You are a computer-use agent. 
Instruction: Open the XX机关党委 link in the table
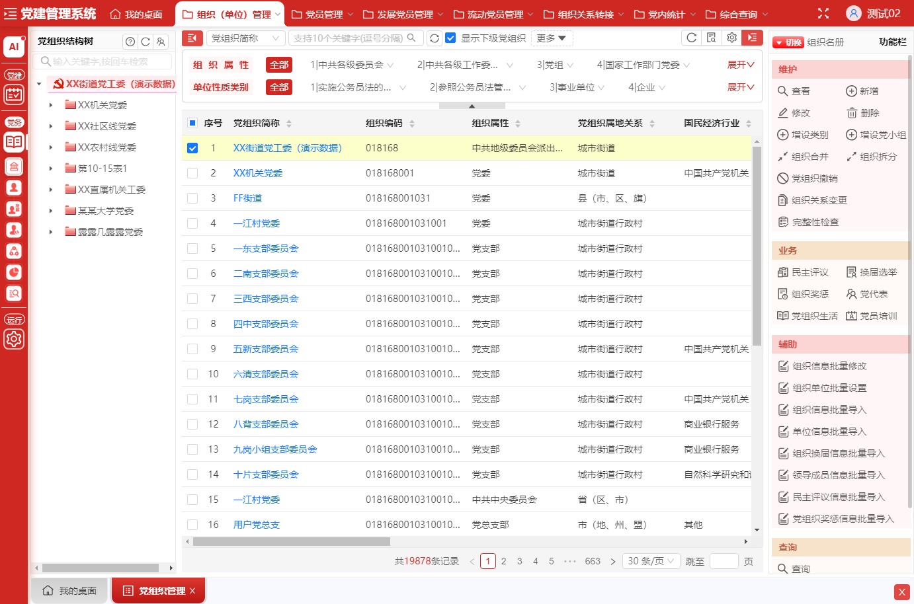258,173
